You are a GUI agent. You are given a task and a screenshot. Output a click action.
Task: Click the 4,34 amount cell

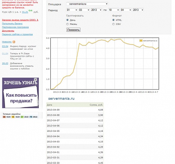tap(100, 136)
